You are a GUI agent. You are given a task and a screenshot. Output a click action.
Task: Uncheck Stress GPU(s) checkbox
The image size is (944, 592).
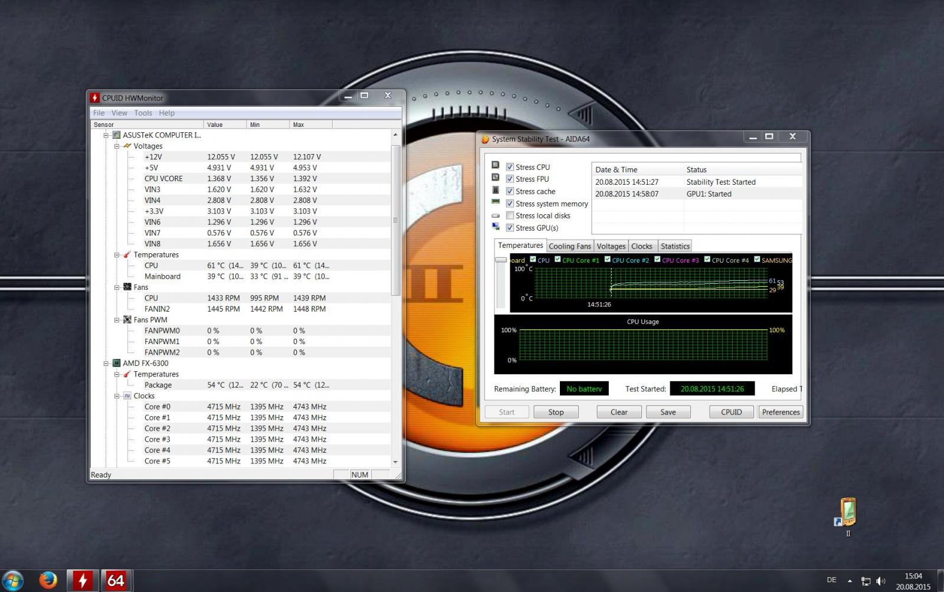coord(510,228)
